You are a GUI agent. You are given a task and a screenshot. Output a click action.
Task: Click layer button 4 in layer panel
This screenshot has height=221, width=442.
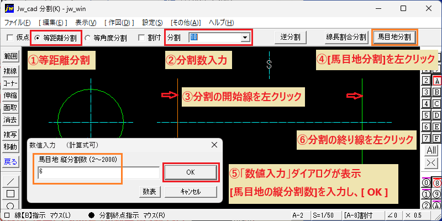point(427,103)
